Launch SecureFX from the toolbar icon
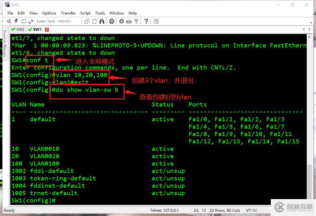The image size is (316, 216). click(156, 21)
